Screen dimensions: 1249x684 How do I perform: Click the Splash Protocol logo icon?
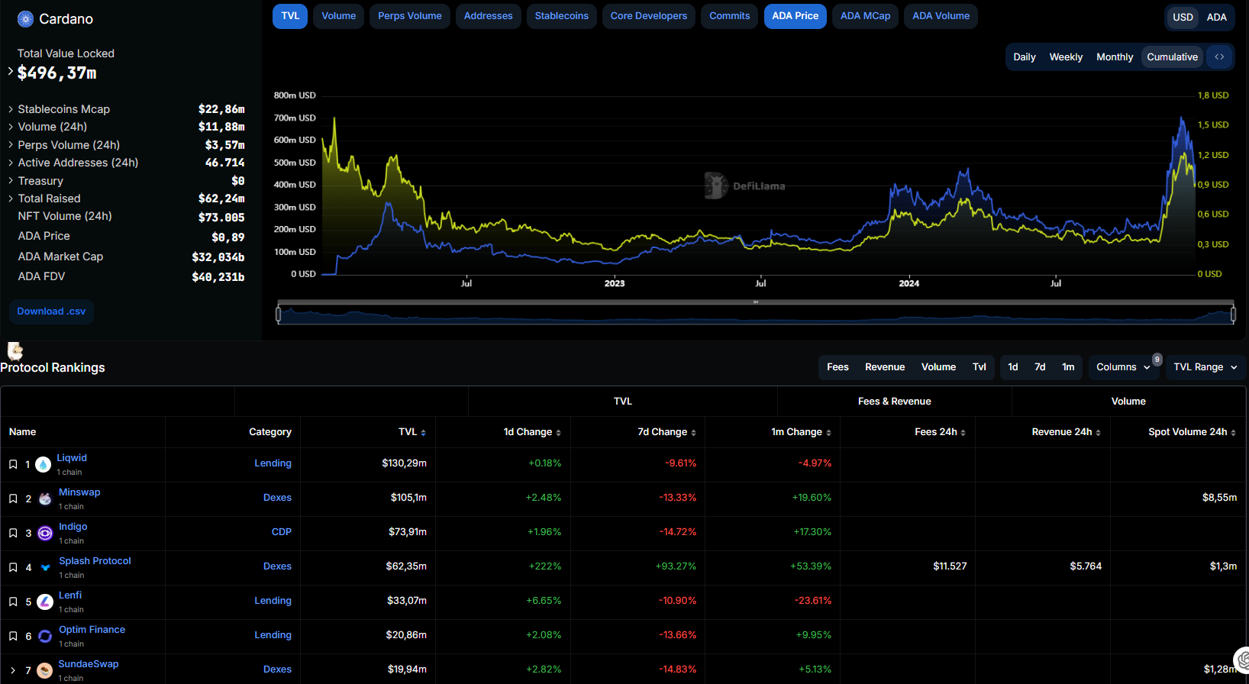click(x=45, y=567)
